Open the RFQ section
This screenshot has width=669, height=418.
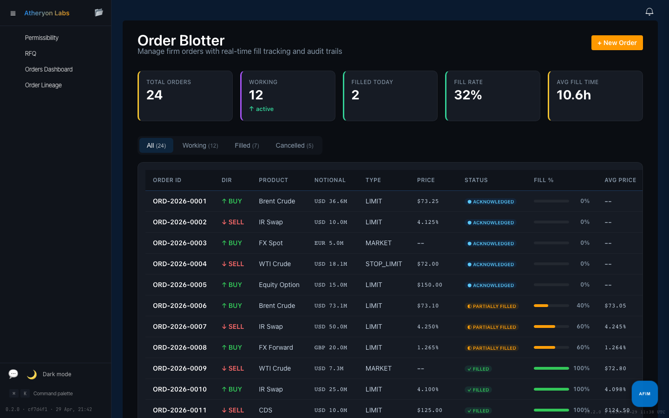(x=31, y=53)
